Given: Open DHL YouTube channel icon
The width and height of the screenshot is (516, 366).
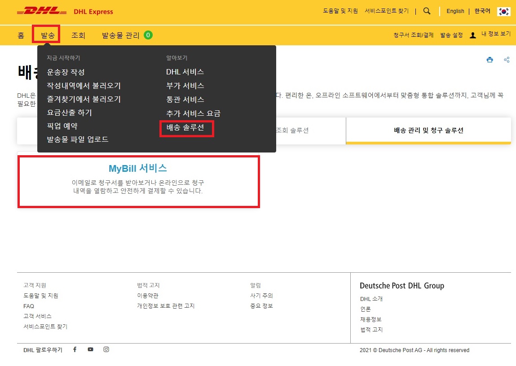Looking at the screenshot, I should [91, 349].
